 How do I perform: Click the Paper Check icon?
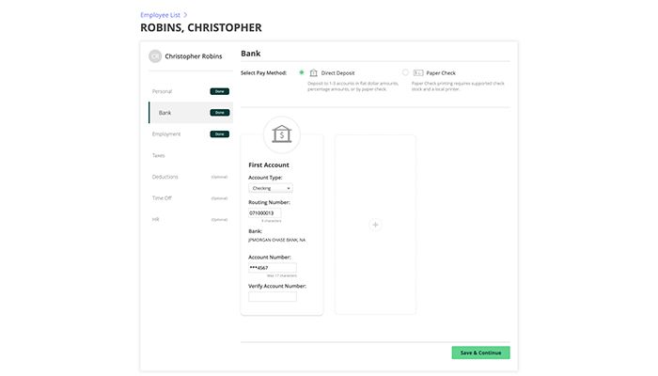coord(418,73)
